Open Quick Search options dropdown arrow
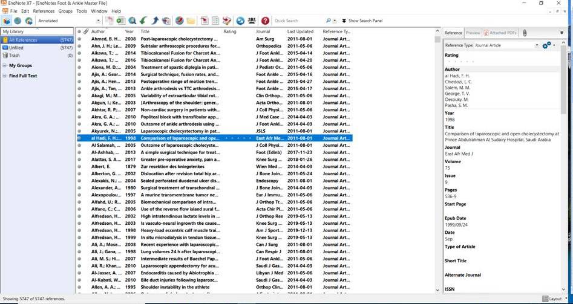573x304 pixels. (x=334, y=21)
